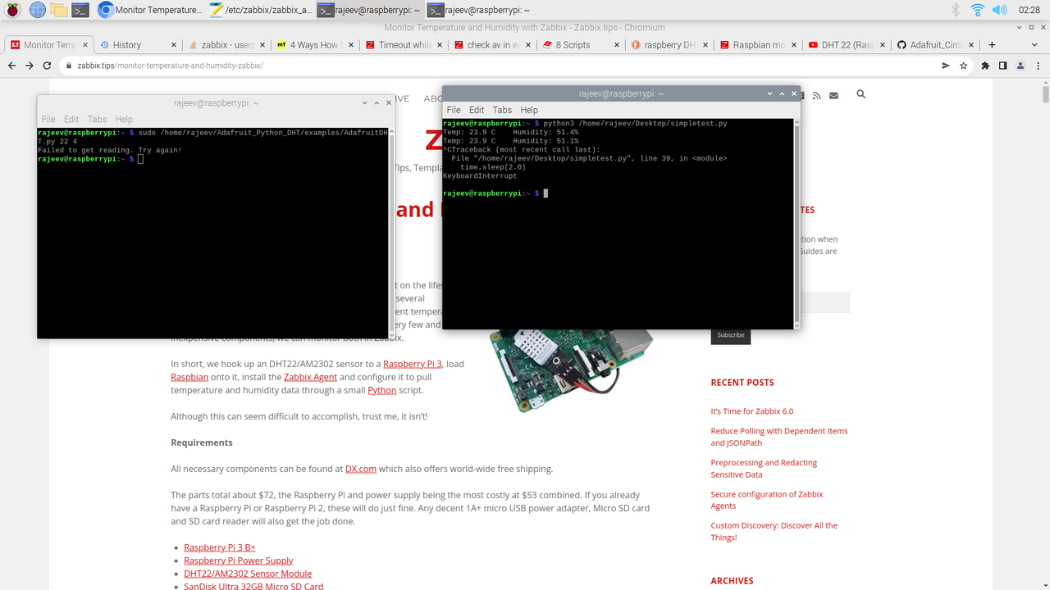Open the Raspberry Pi main menu

[x=14, y=10]
